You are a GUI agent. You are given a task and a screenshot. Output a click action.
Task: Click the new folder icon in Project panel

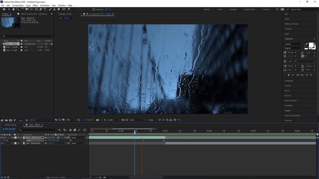tap(6, 120)
